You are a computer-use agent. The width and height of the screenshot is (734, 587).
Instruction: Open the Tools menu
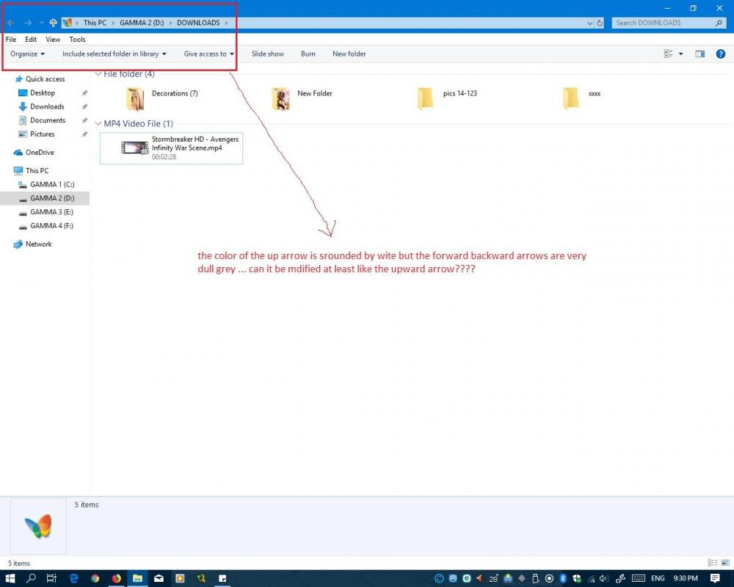pyautogui.click(x=77, y=40)
